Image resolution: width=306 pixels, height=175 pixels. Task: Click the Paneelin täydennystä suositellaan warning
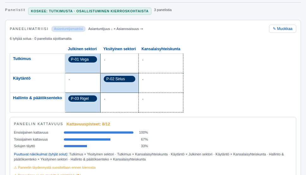(55, 167)
